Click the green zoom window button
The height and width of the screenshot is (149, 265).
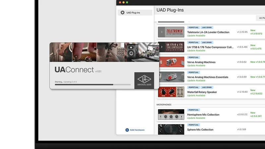pos(127,2)
